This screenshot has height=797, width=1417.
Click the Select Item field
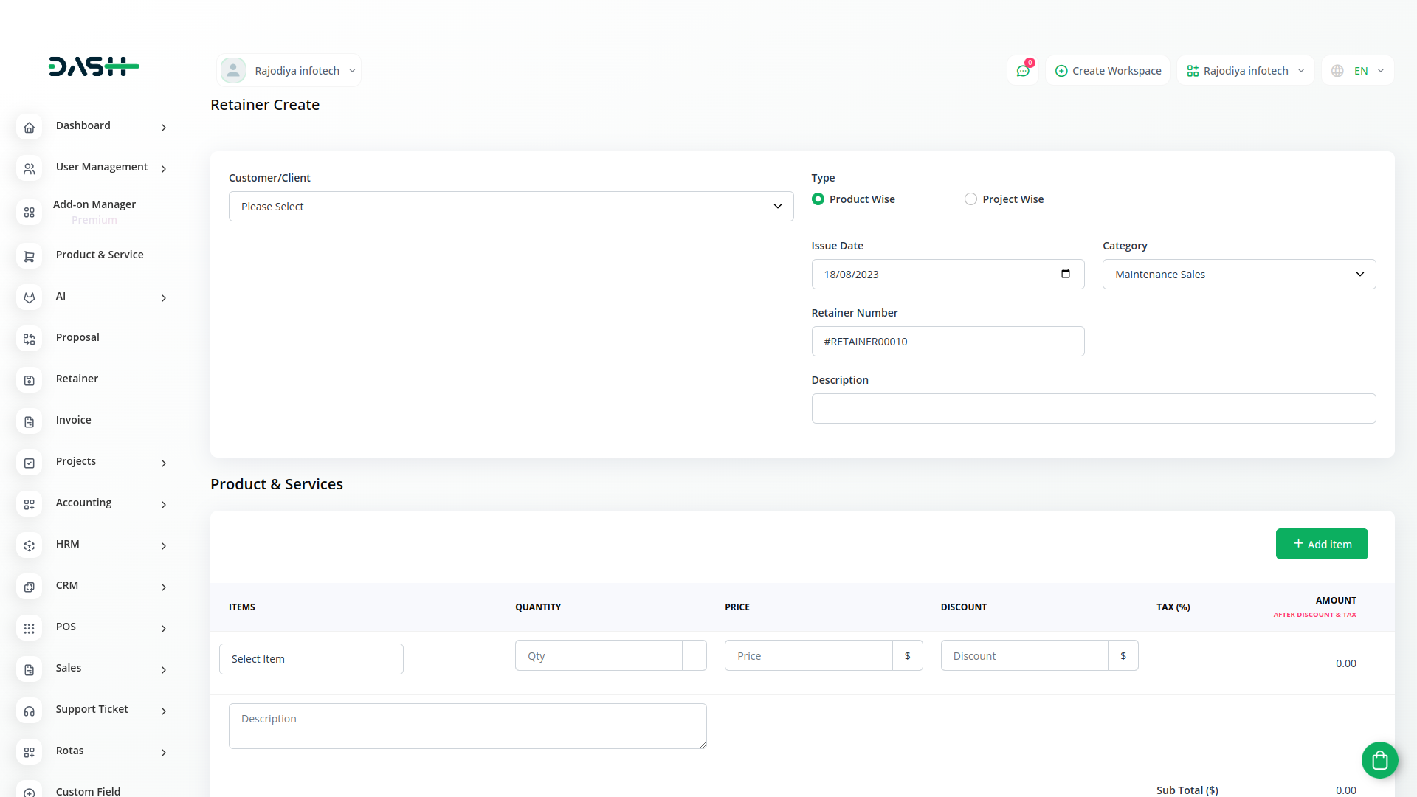311,659
